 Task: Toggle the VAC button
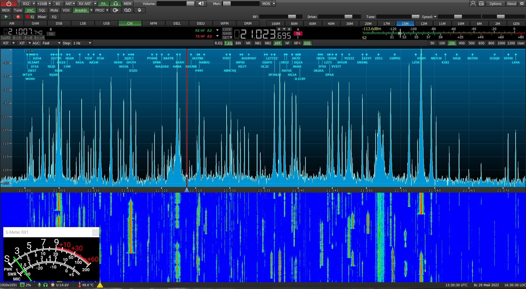pyautogui.click(x=30, y=10)
